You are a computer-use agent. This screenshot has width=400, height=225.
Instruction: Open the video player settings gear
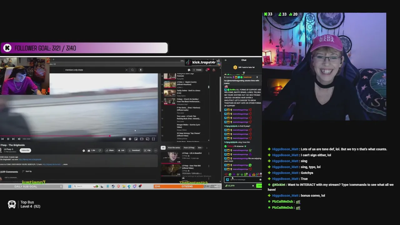click(x=130, y=139)
